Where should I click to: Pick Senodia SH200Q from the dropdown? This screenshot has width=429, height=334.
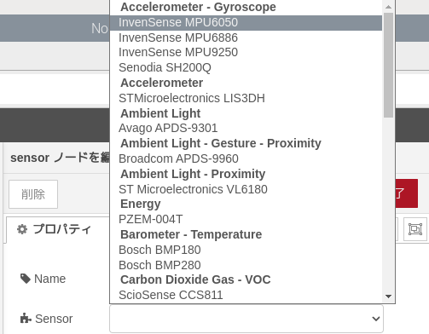pos(246,67)
